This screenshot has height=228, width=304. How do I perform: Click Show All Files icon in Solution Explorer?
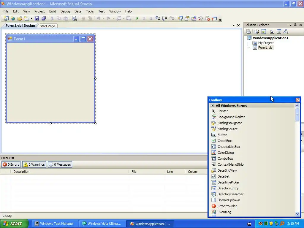[x=257, y=31]
